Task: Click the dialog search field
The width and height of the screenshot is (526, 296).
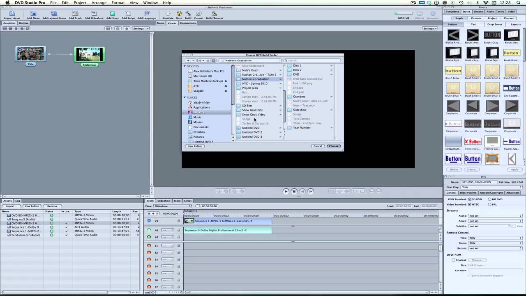Action: click(312, 60)
